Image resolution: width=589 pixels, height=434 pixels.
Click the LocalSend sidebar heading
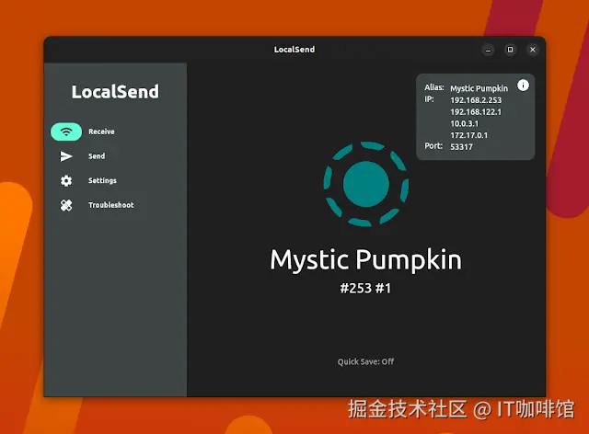(115, 92)
